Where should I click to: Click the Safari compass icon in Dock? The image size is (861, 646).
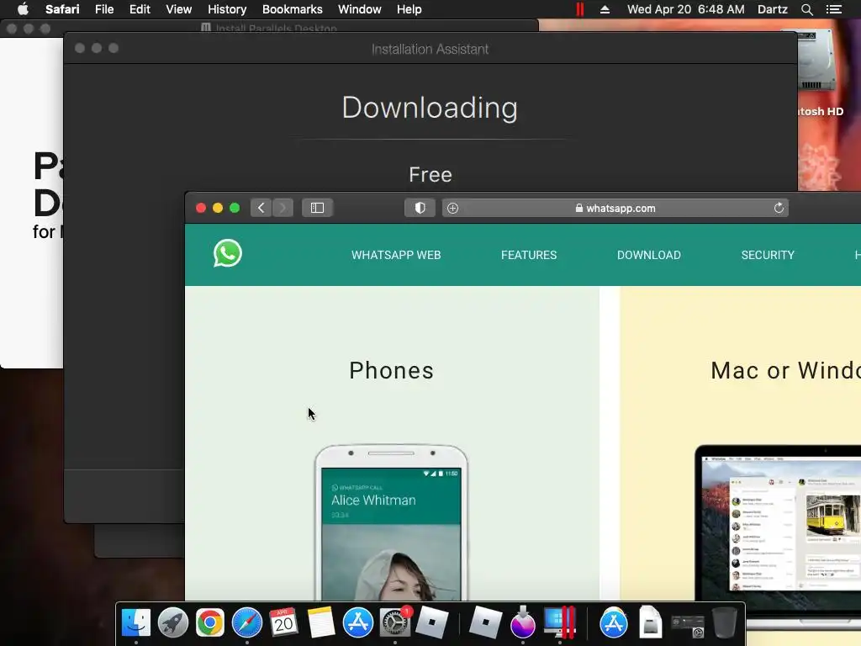tap(247, 622)
